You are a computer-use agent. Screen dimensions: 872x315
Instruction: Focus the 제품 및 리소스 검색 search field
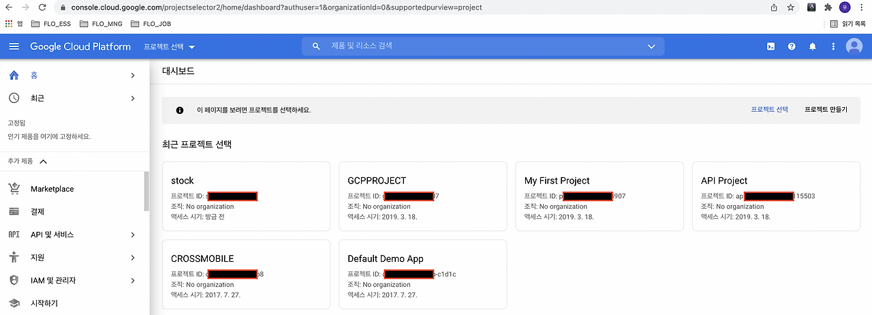(483, 46)
